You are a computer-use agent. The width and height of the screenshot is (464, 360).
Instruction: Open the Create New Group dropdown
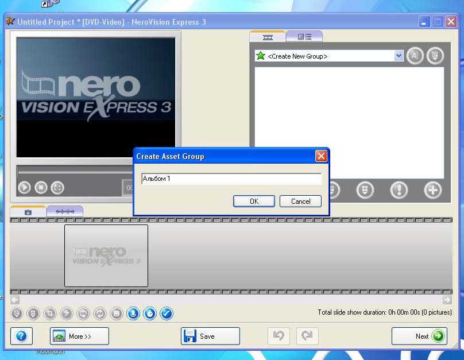pyautogui.click(x=399, y=56)
